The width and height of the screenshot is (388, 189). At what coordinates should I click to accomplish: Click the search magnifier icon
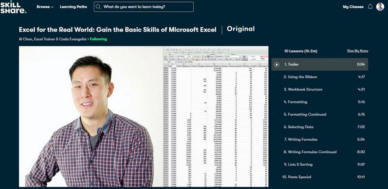click(98, 7)
